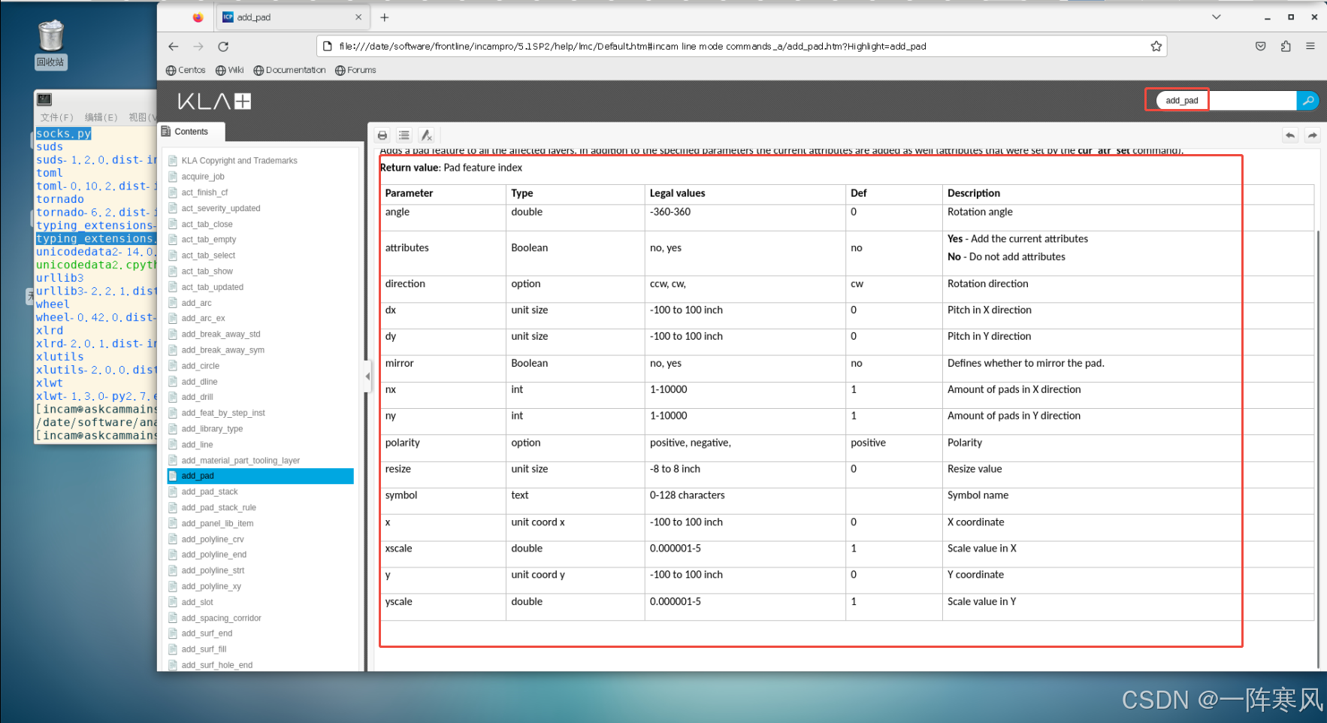Open the add_drill topic

[197, 397]
